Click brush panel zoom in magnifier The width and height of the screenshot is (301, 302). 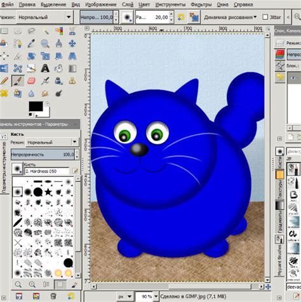coord(32,284)
